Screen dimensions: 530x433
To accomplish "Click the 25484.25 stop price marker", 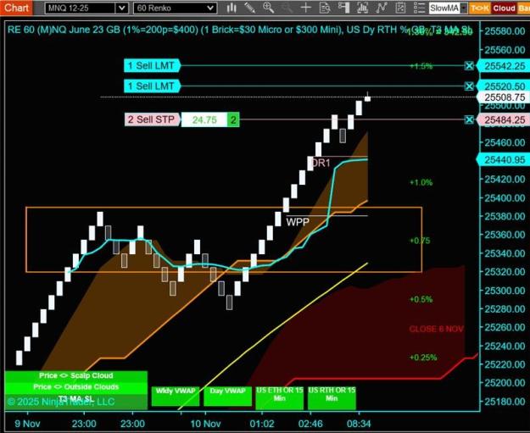I will pyautogui.click(x=504, y=120).
